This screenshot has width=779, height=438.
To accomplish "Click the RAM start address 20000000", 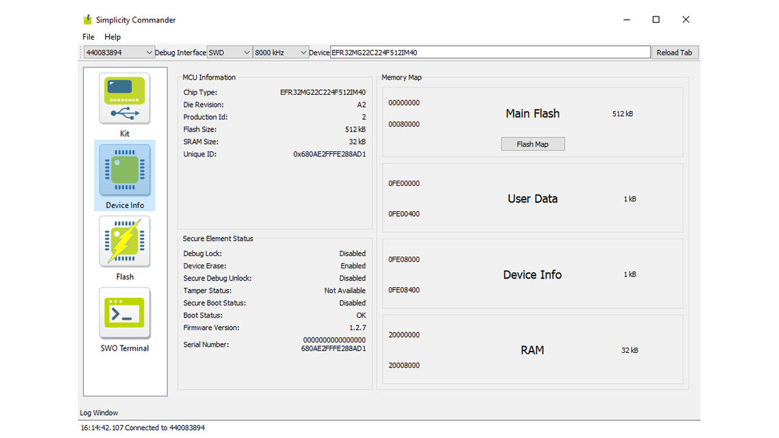I will coord(404,335).
